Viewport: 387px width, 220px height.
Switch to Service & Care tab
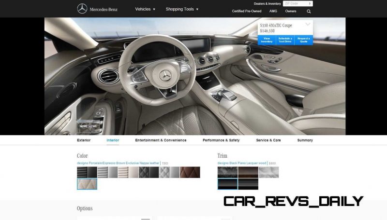pyautogui.click(x=268, y=140)
